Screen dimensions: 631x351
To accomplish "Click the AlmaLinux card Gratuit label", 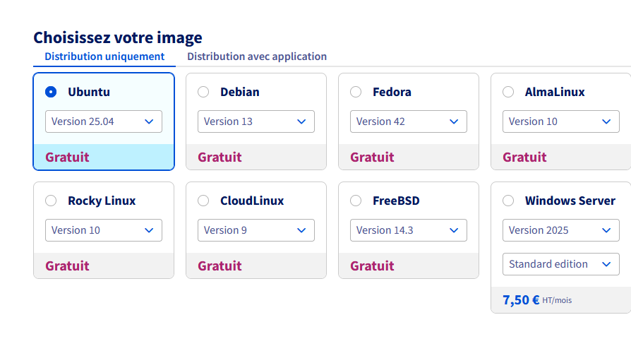I will point(524,157).
